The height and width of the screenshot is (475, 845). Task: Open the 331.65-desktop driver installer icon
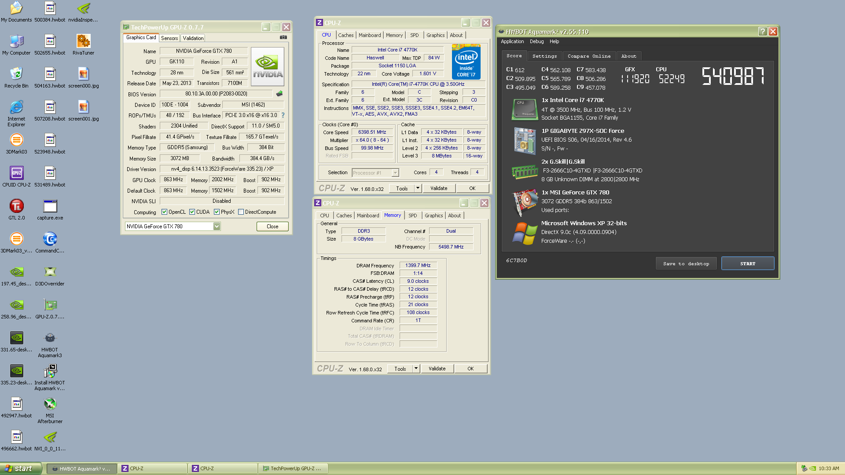[16, 341]
